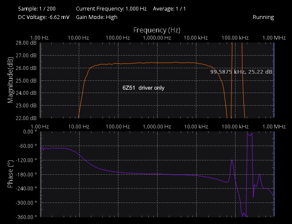Click the 99.5875 kHz, 25.22 dB cursor readout
292x224 pixels.
point(241,72)
